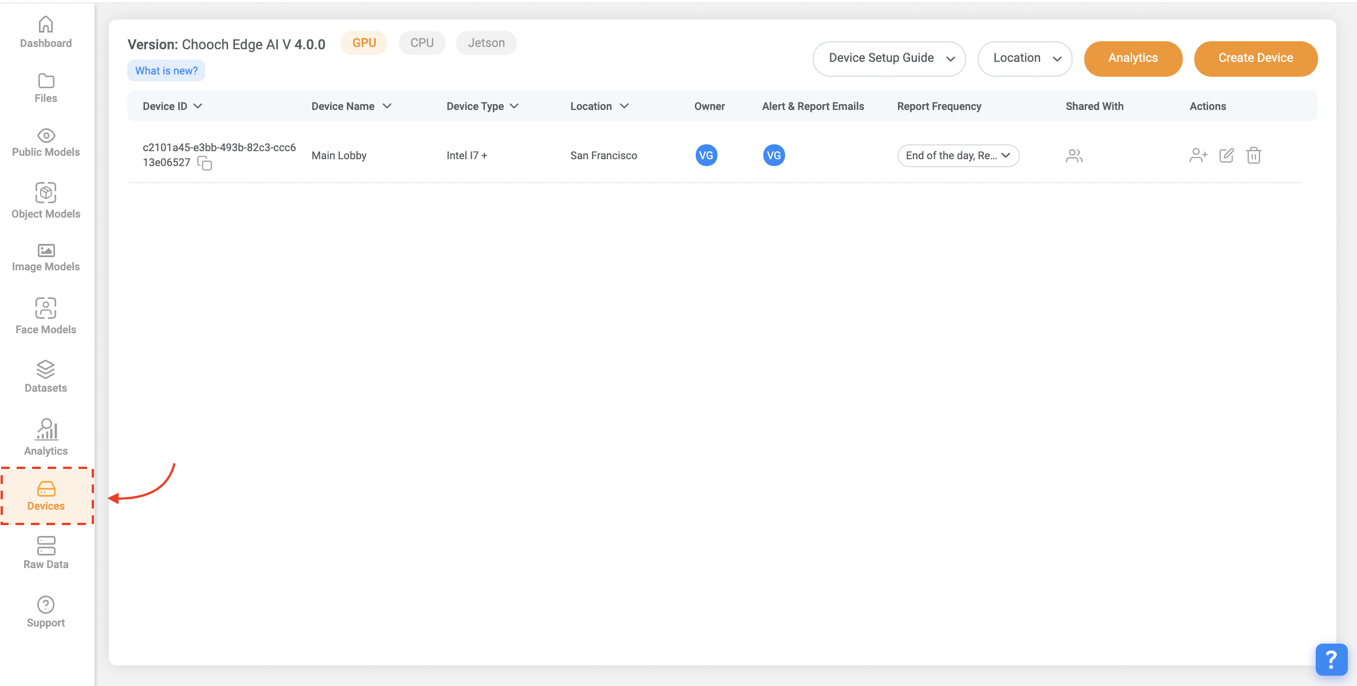Switch to the Jetson version
1357x686 pixels.
pos(486,43)
